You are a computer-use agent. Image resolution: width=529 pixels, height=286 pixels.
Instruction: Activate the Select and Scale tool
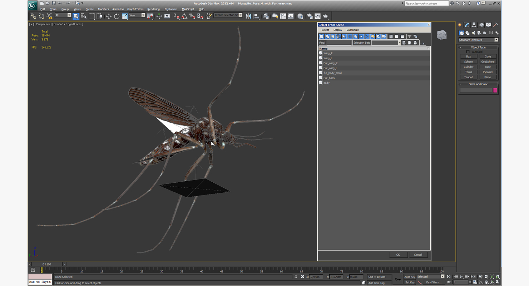tap(125, 16)
